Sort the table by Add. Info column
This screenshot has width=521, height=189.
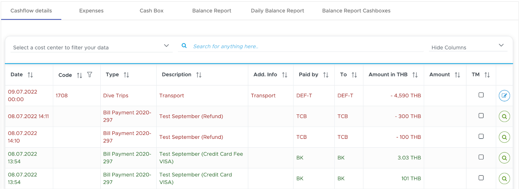(285, 75)
